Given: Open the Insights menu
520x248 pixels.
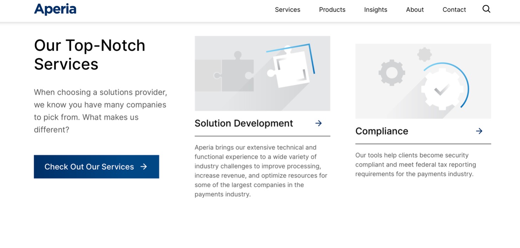Looking at the screenshot, I should 376,10.
